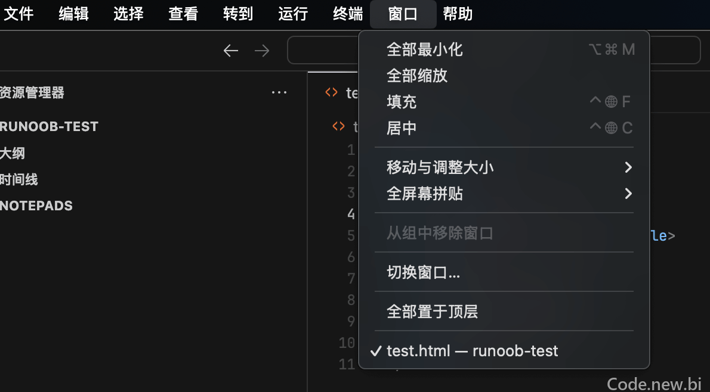Image resolution: width=710 pixels, height=392 pixels.
Task: Choose 全部最小化 from the window menu
Action: click(x=504, y=49)
